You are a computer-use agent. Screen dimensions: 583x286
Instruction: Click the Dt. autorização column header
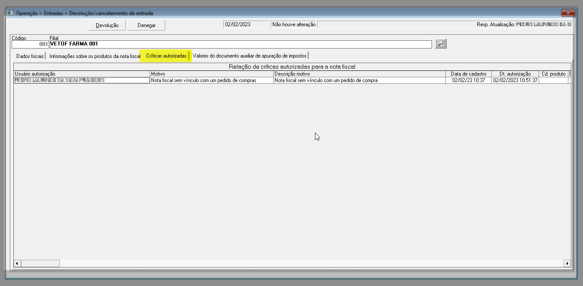[x=515, y=74]
